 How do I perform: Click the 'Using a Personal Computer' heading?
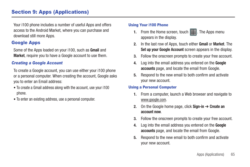pos(153,87)
